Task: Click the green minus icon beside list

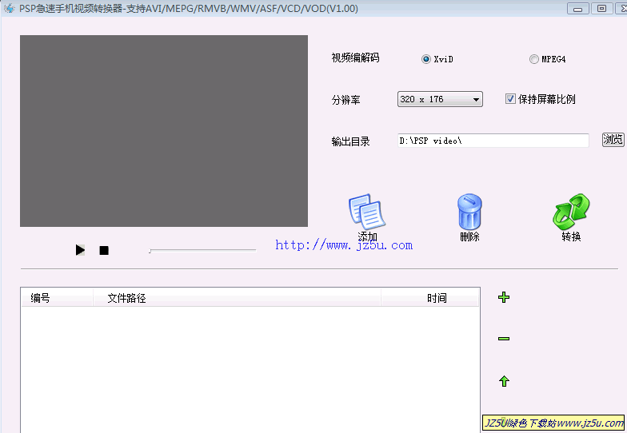Action: (504, 339)
